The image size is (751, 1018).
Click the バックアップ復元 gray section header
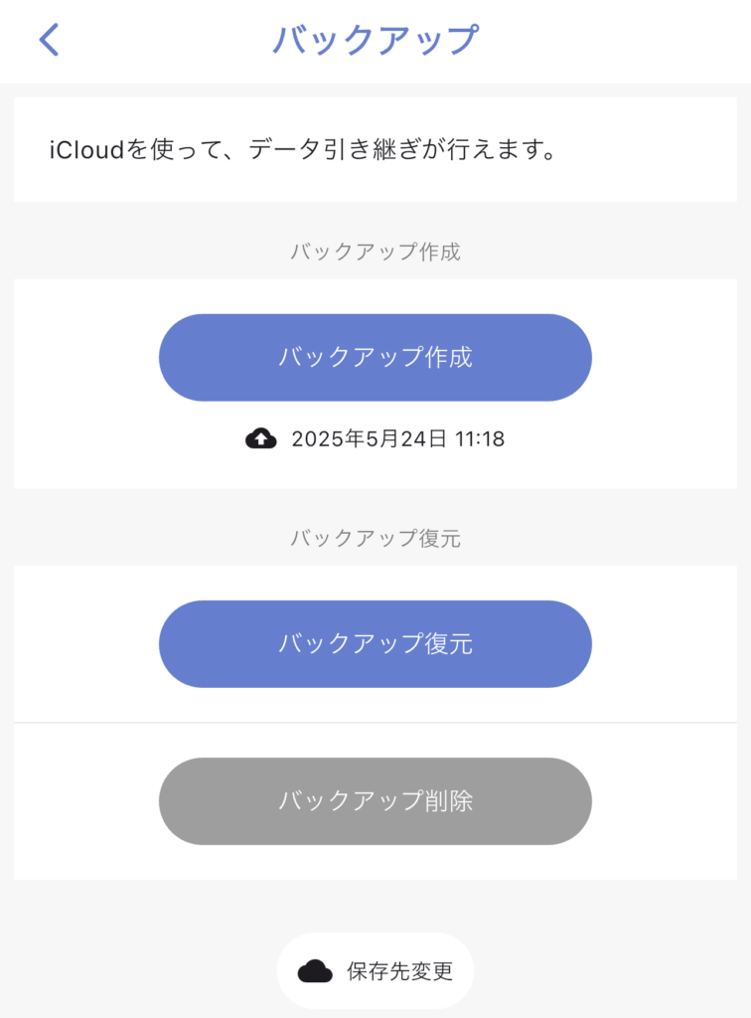click(375, 538)
